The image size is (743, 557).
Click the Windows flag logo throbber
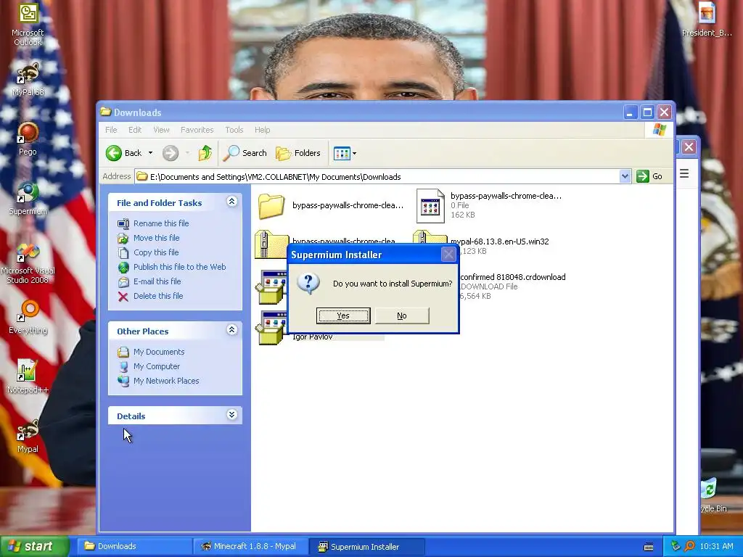pyautogui.click(x=659, y=130)
